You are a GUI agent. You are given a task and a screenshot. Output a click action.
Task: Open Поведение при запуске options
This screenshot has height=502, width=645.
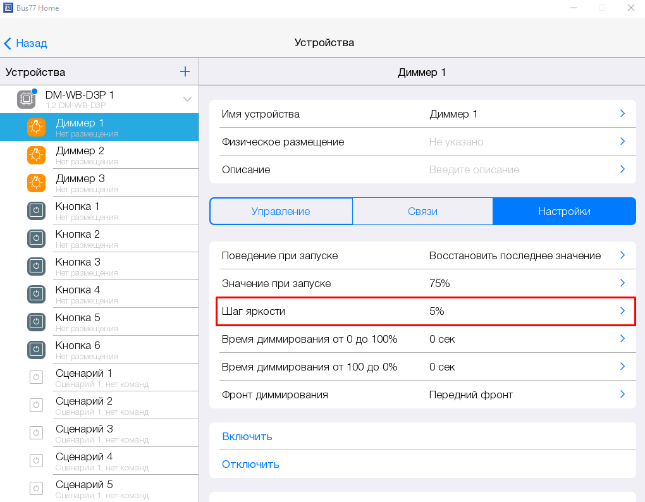coord(622,255)
